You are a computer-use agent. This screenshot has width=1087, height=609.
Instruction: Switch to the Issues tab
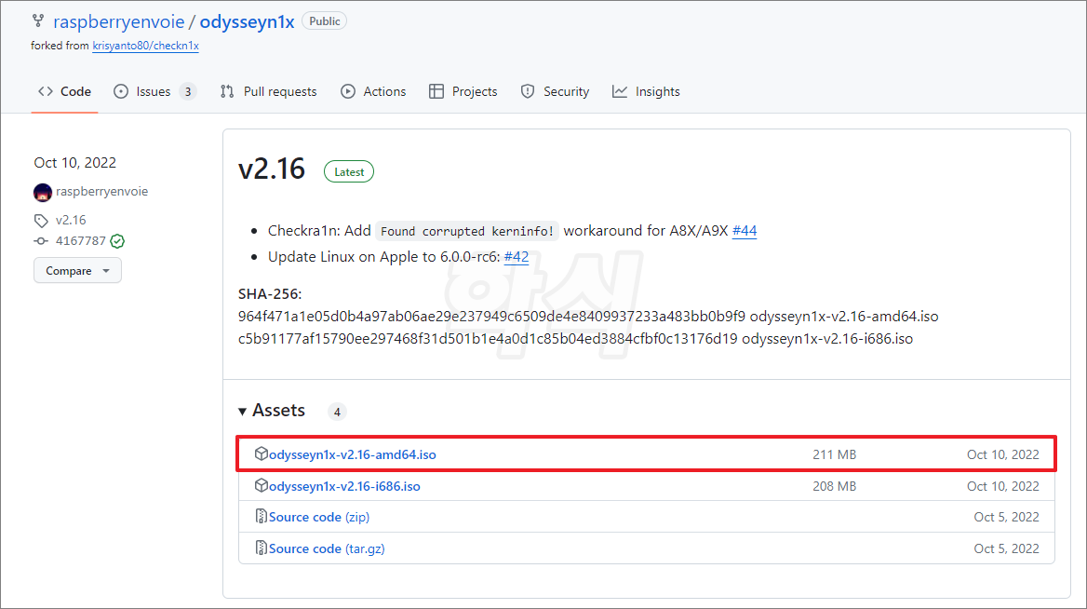click(155, 91)
